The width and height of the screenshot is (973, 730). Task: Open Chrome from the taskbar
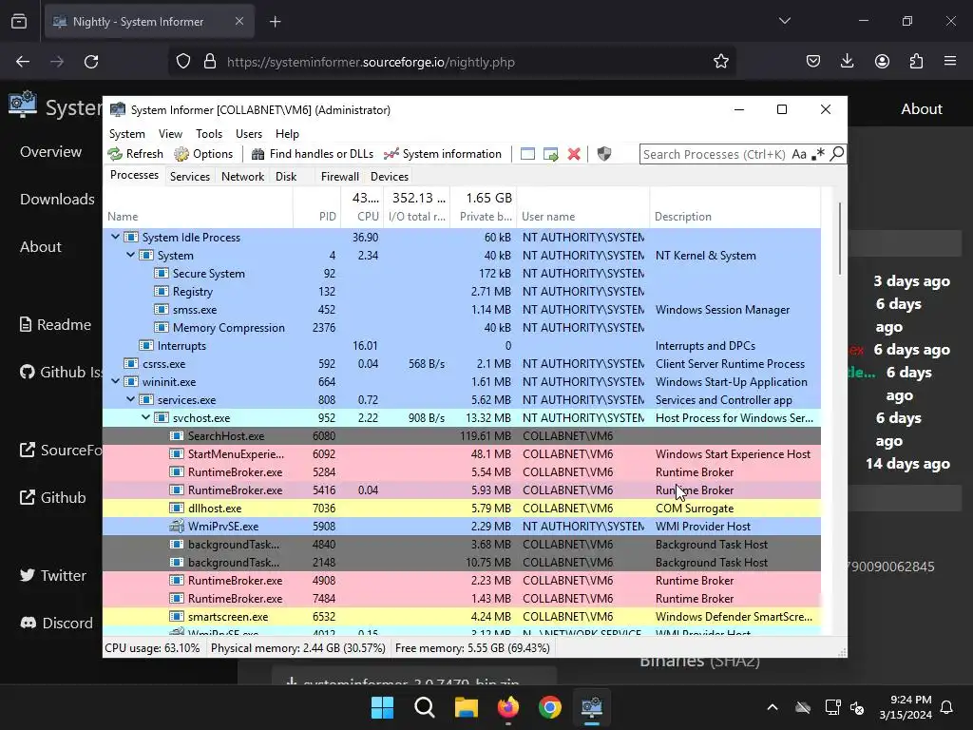click(550, 707)
